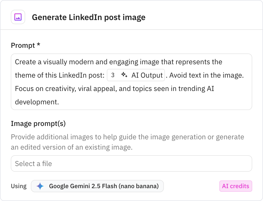Click the purple image thumbnail icon top left

(x=18, y=16)
